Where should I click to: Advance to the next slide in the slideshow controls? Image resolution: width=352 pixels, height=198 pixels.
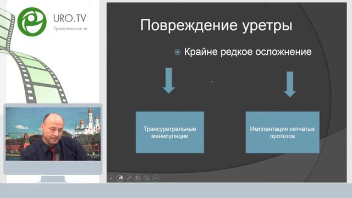(120, 178)
